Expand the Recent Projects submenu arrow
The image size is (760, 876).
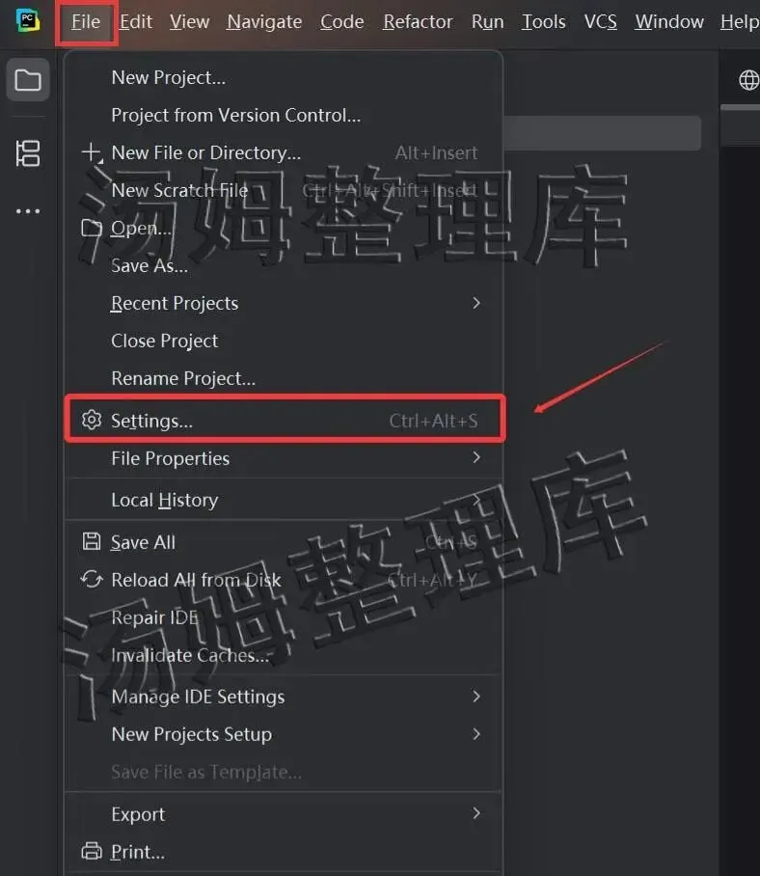[x=476, y=303]
